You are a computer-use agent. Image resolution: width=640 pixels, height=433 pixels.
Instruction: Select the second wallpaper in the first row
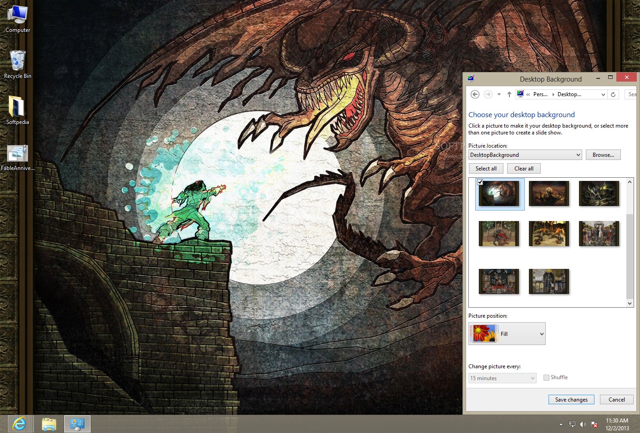(x=549, y=193)
